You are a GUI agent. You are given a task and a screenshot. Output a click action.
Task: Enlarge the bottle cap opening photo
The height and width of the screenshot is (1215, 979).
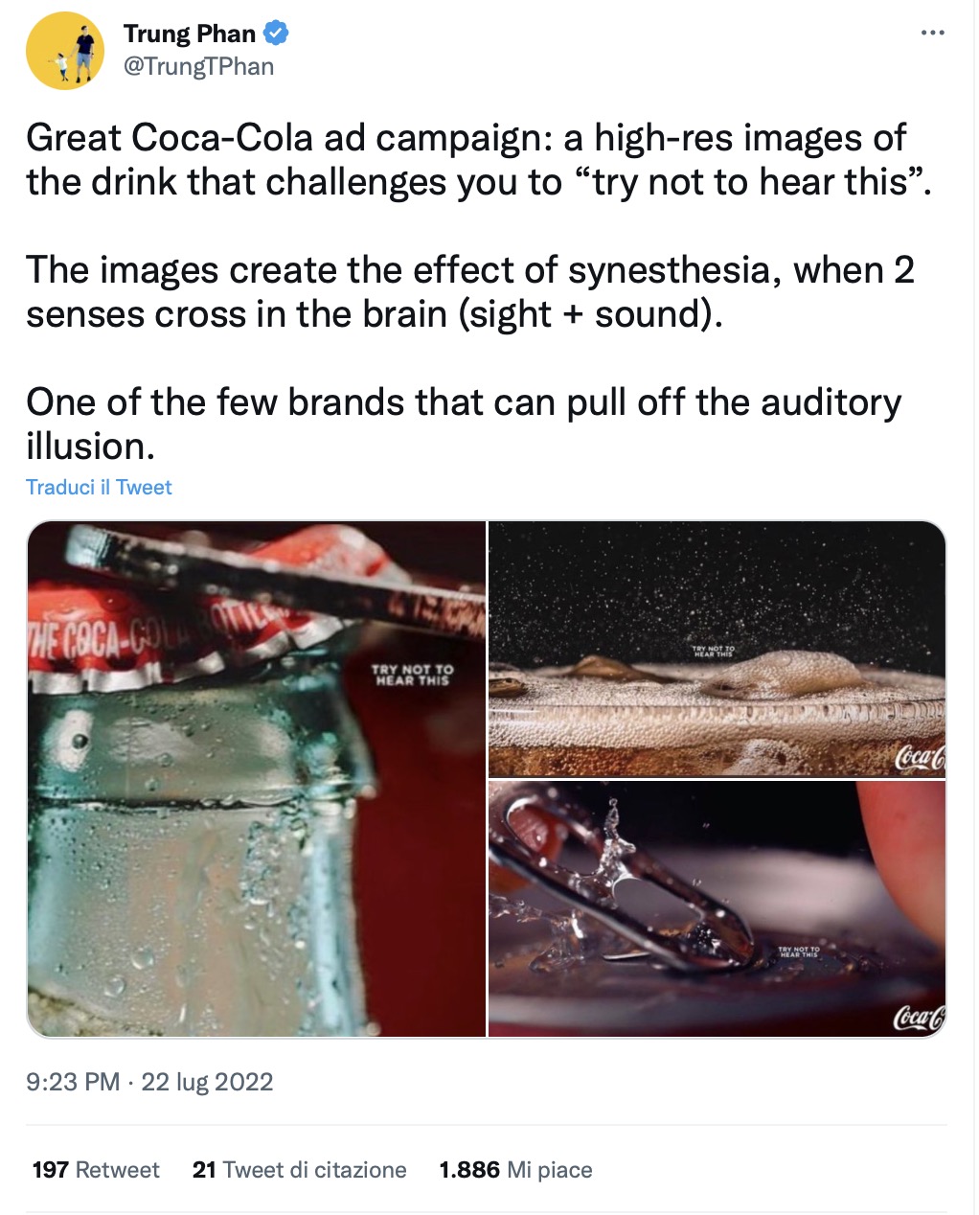tap(257, 779)
